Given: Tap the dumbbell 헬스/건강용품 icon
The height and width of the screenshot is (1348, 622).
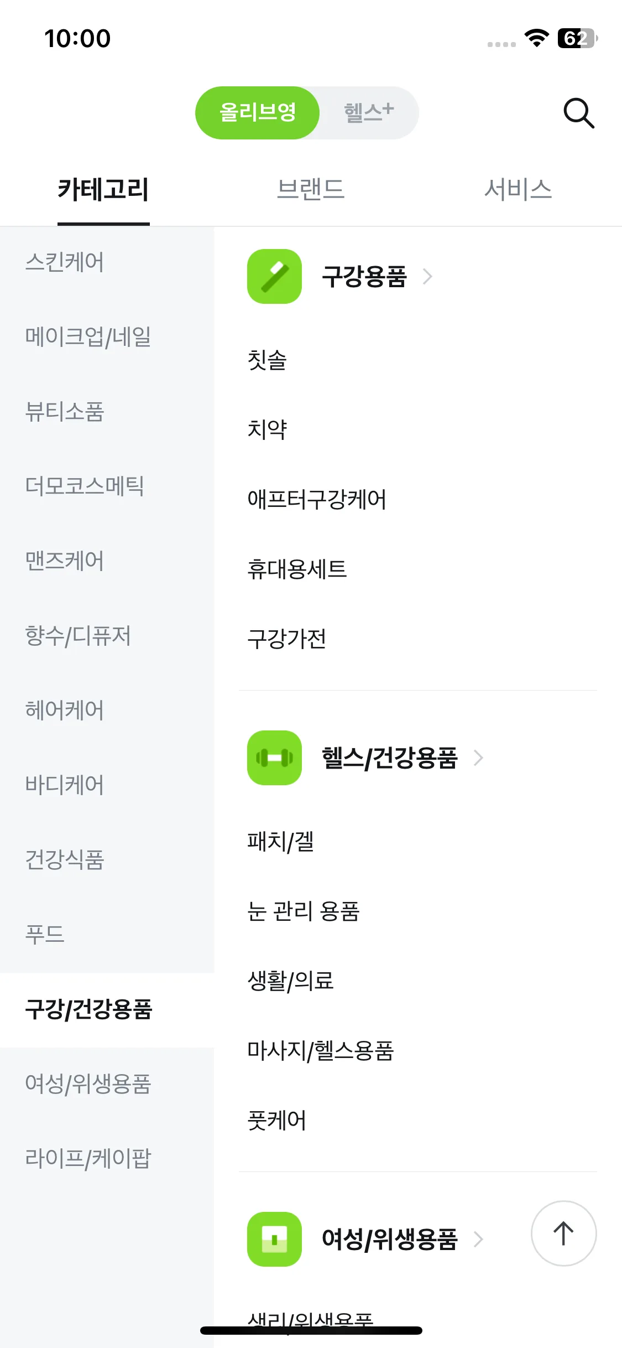Looking at the screenshot, I should tap(274, 758).
